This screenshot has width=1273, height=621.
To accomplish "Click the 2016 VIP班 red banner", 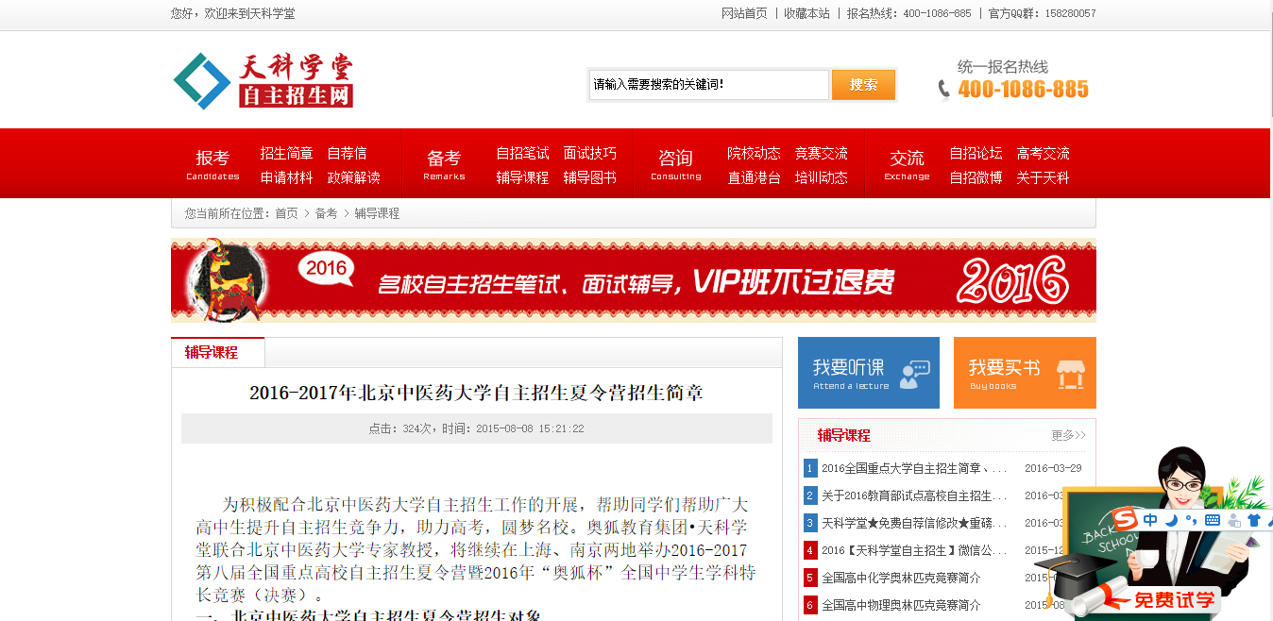I will click(633, 281).
